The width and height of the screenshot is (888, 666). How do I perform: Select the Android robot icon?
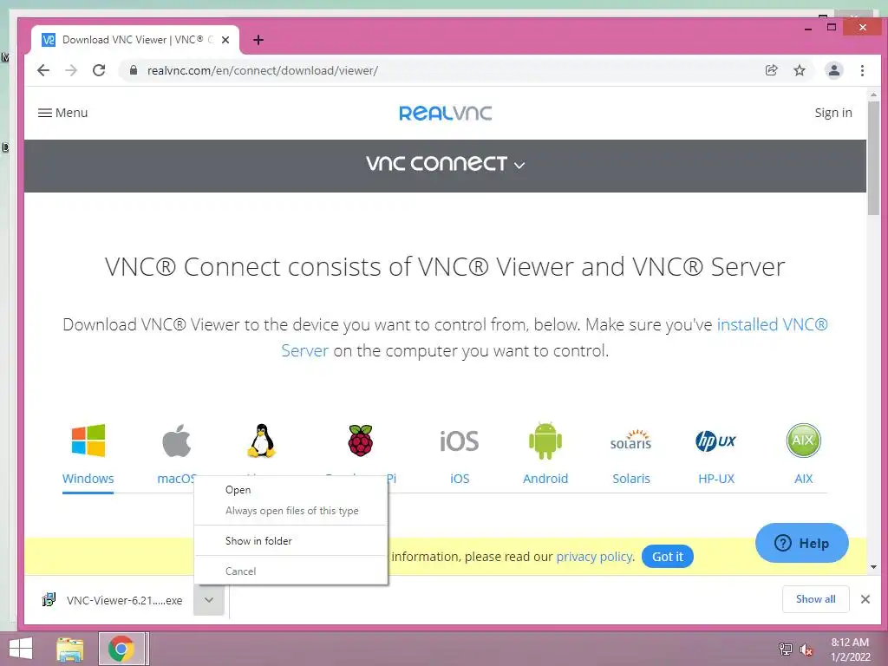point(545,441)
